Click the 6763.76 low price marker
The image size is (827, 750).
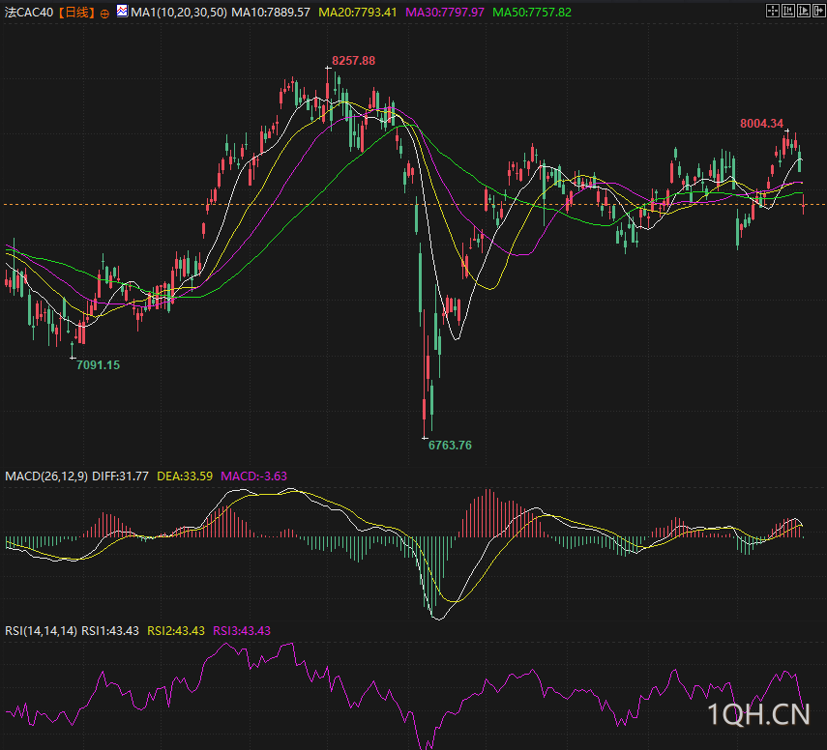pyautogui.click(x=450, y=445)
